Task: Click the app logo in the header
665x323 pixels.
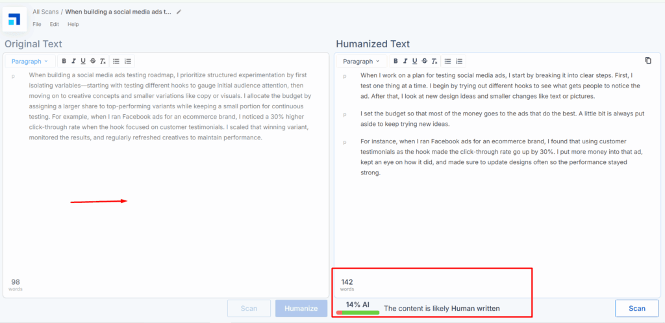Action: [x=15, y=18]
